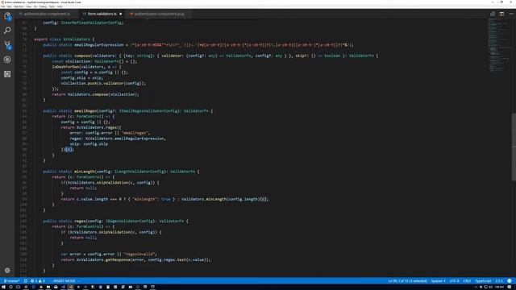Open the File menu
516x290 pixels.
pyautogui.click(x=3, y=6)
